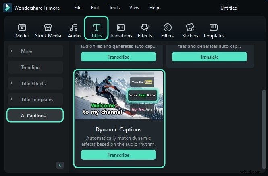The width and height of the screenshot is (268, 176).
Task: Open the Tools menu
Action: pyautogui.click(x=114, y=8)
